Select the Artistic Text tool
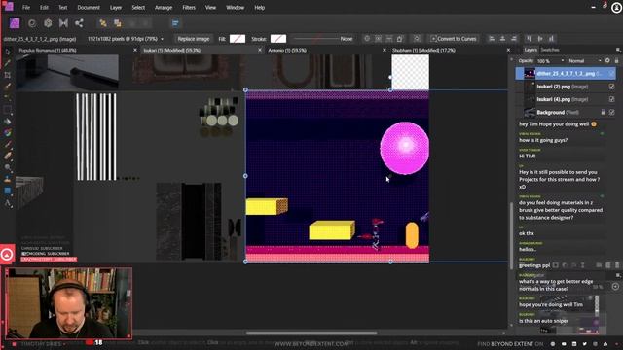The height and width of the screenshot is (350, 623). (x=8, y=203)
